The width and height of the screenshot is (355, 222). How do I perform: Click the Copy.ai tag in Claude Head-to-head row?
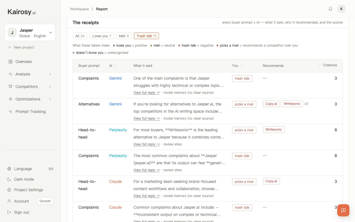pyautogui.click(x=271, y=181)
